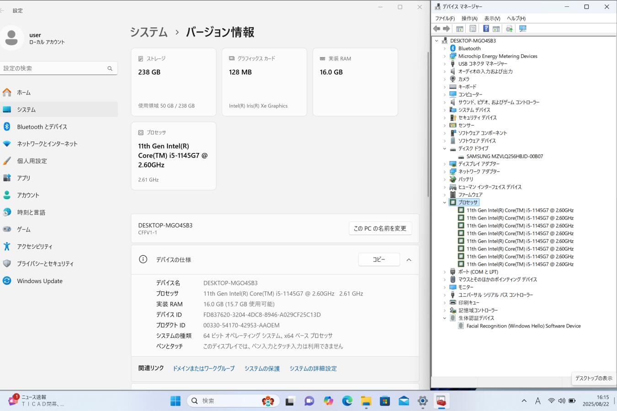Click the back arrow in Device Manager toolbar
This screenshot has width=617, height=411.
click(x=436, y=29)
